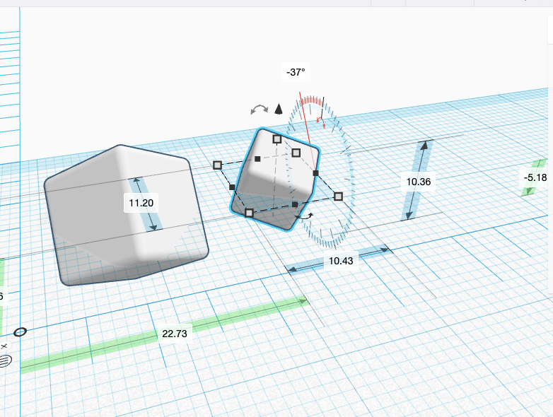Click the 10.43 width dimension value
This screenshot has width=553, height=417.
click(x=341, y=261)
